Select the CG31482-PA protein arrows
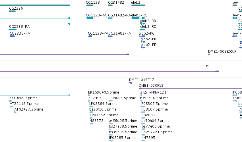This screenshot has width=242, height=142. (x=111, y=36)
